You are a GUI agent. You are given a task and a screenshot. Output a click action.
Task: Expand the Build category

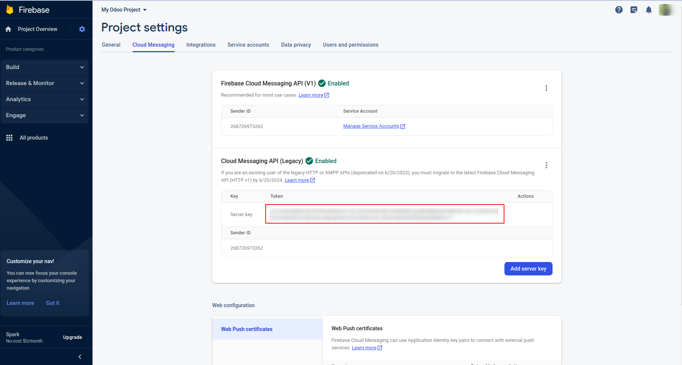click(45, 67)
